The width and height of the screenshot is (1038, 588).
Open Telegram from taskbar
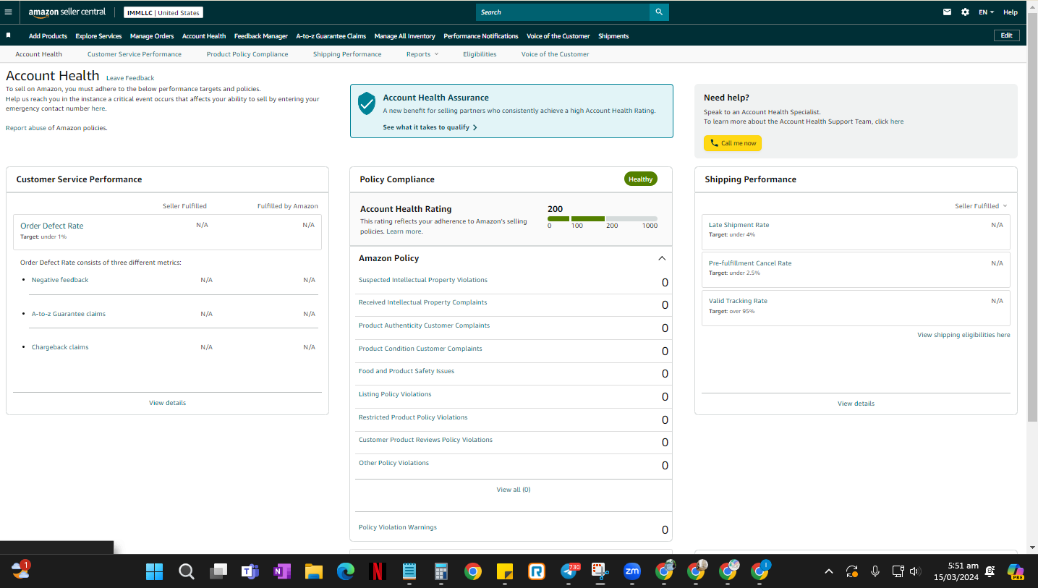[x=569, y=572]
